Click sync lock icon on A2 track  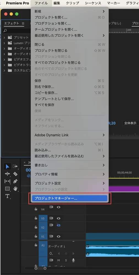(51, 260)
